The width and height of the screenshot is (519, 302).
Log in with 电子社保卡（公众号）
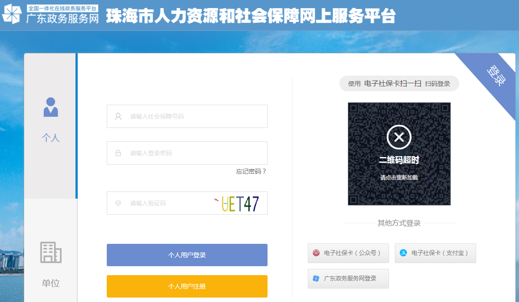point(348,253)
